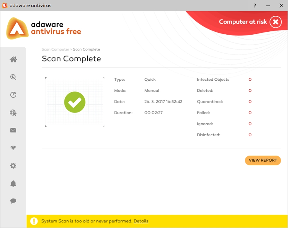Screen dimensions: 288x228
Task: Open the Details link in warning bar
Action: coord(141,221)
